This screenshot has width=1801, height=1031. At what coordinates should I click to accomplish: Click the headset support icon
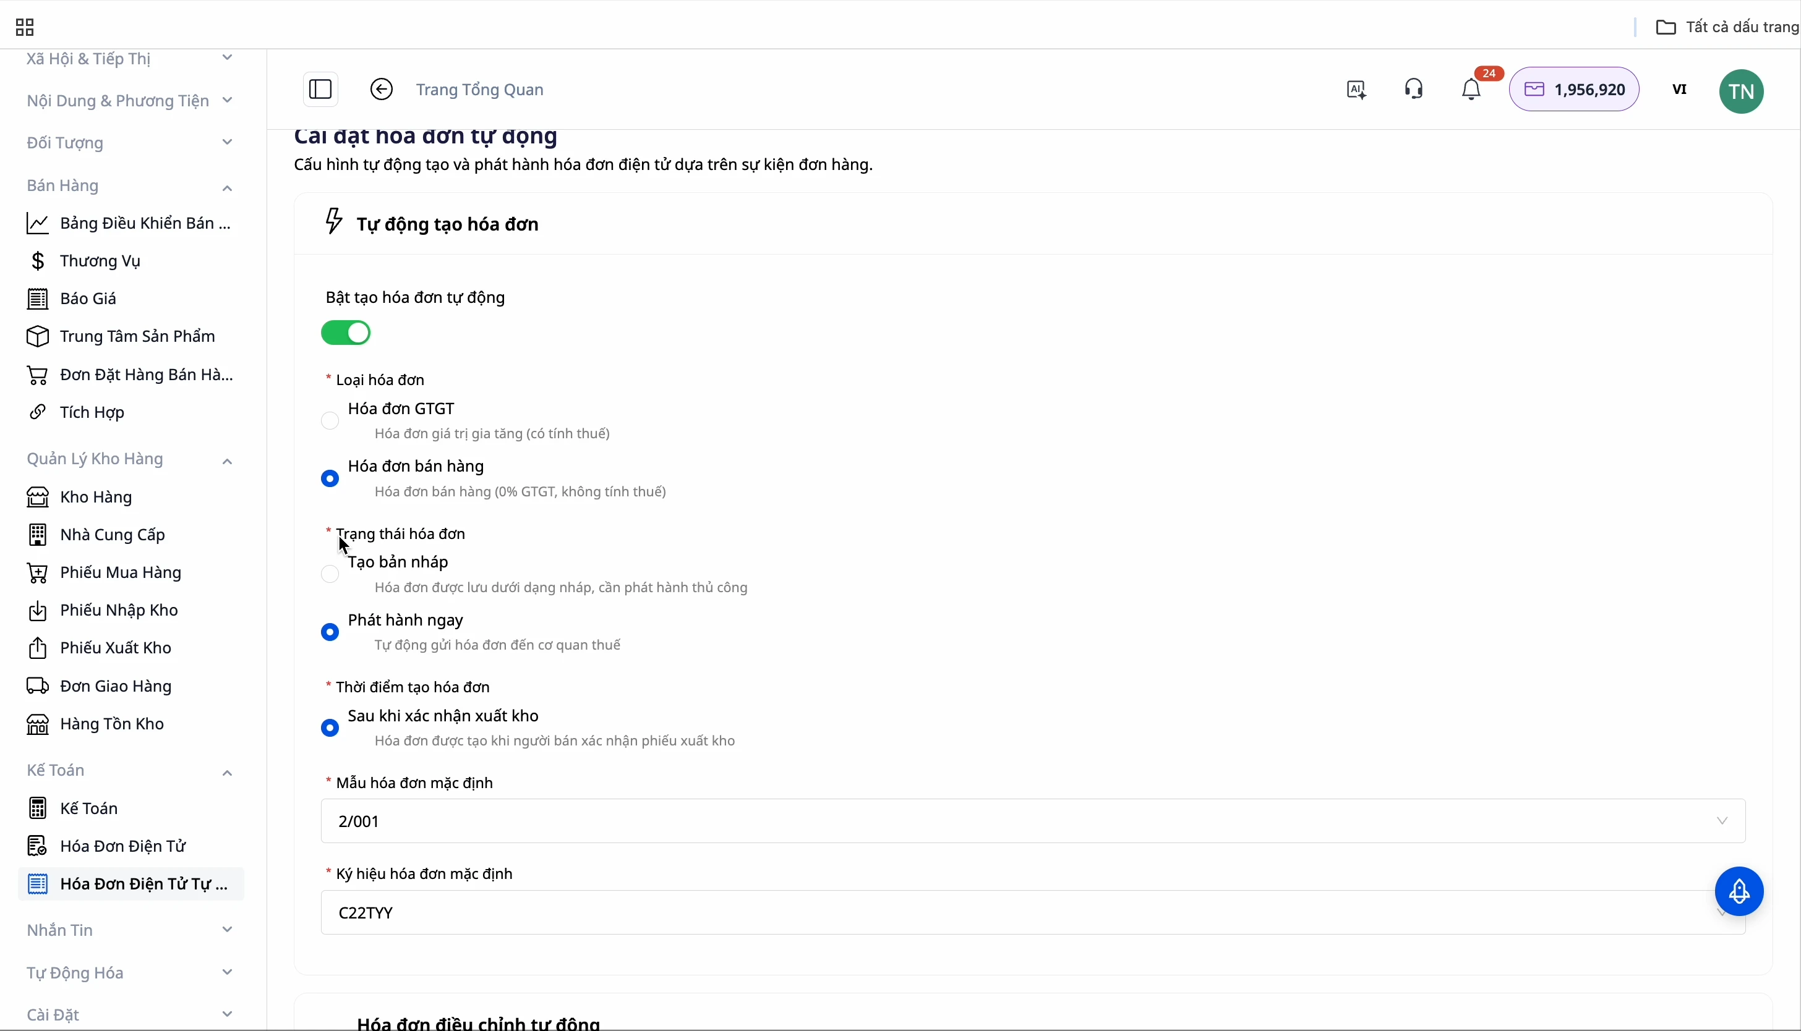coord(1414,90)
